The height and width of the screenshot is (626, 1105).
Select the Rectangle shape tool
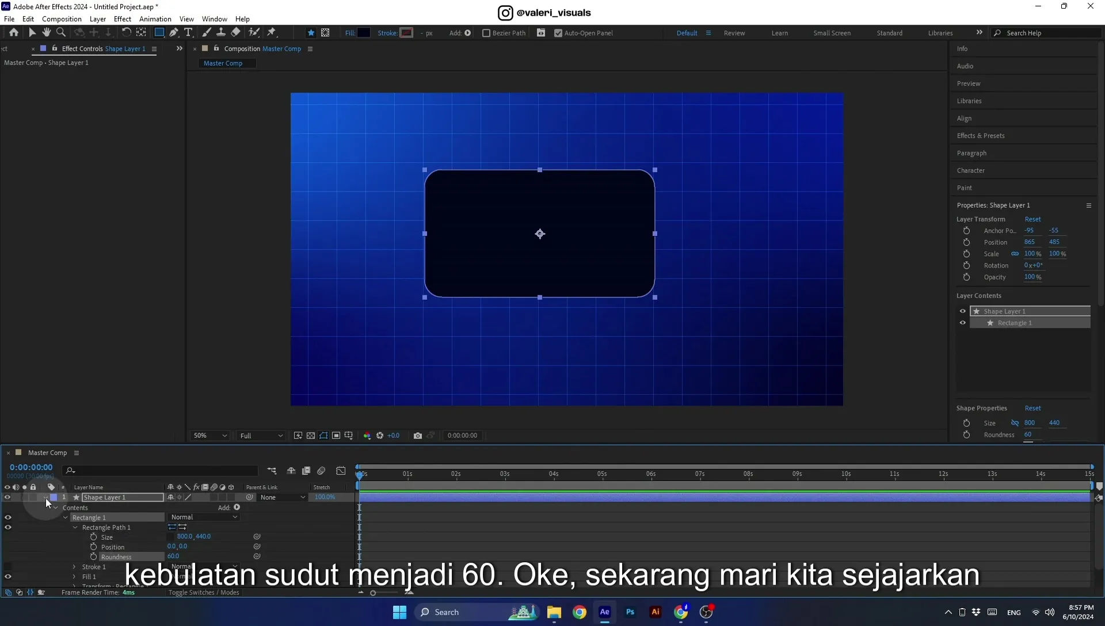click(x=159, y=33)
